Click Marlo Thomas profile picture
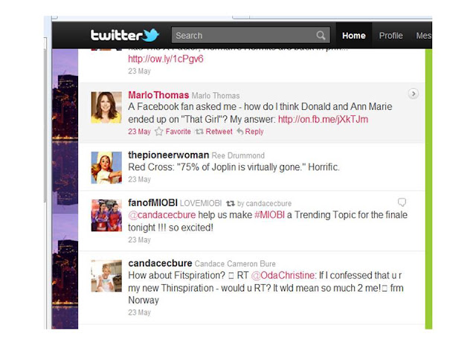 tap(106, 107)
